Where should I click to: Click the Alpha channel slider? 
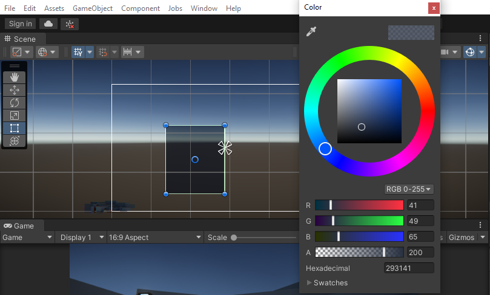[x=359, y=252]
